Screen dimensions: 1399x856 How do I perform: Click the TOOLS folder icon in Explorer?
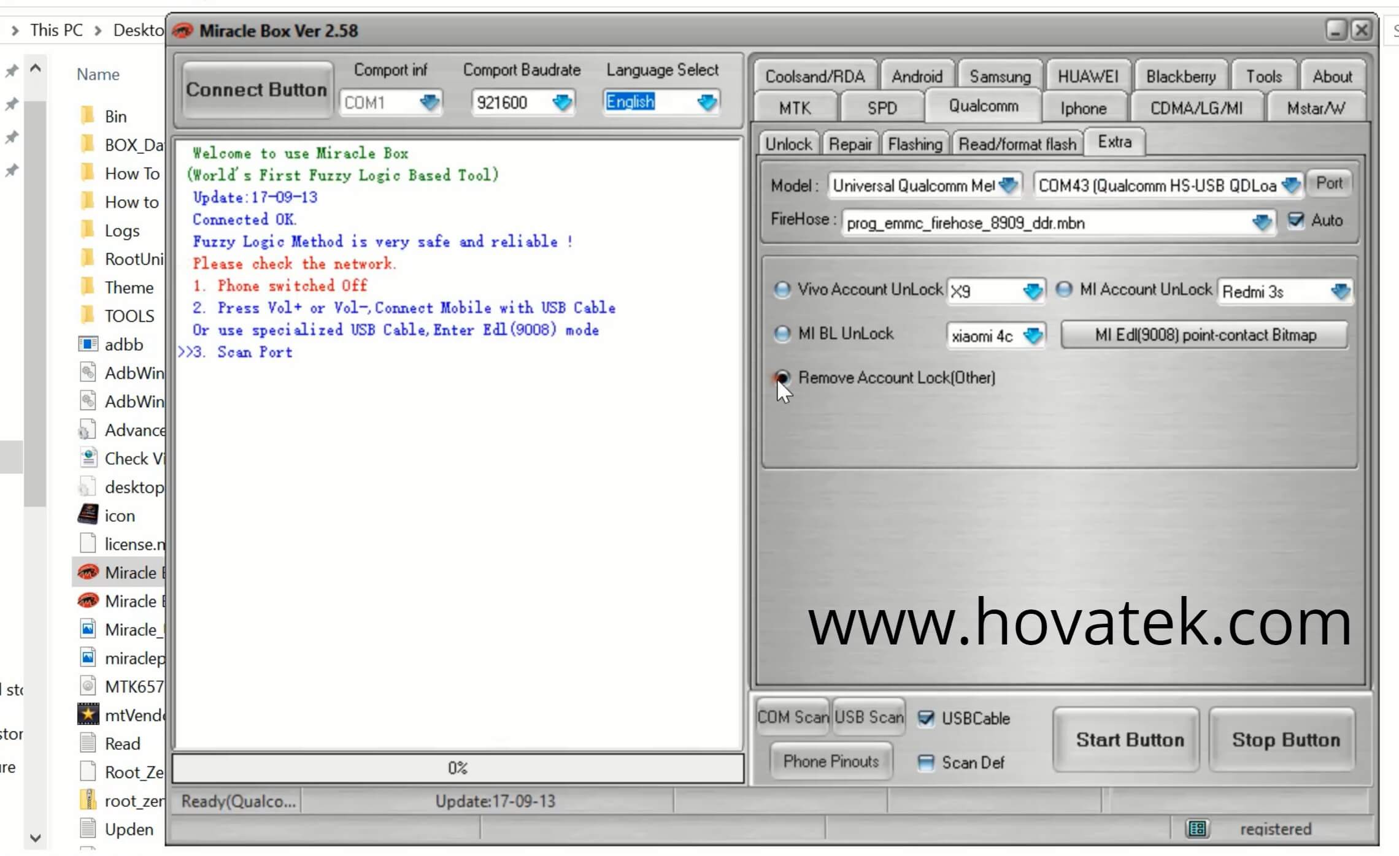coord(88,315)
